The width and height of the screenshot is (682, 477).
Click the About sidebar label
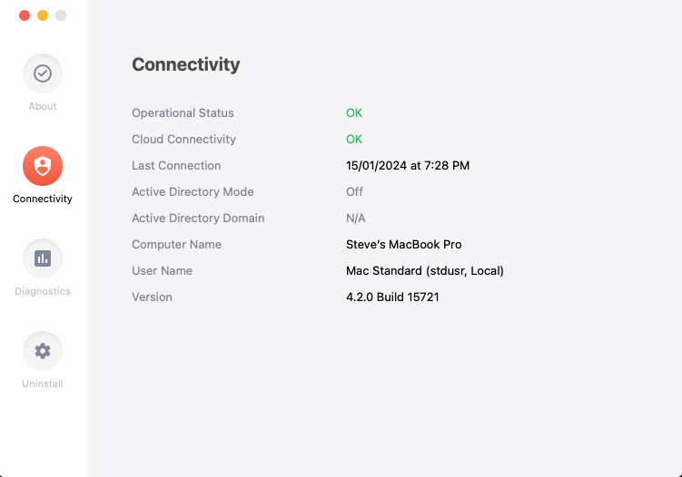tap(43, 106)
